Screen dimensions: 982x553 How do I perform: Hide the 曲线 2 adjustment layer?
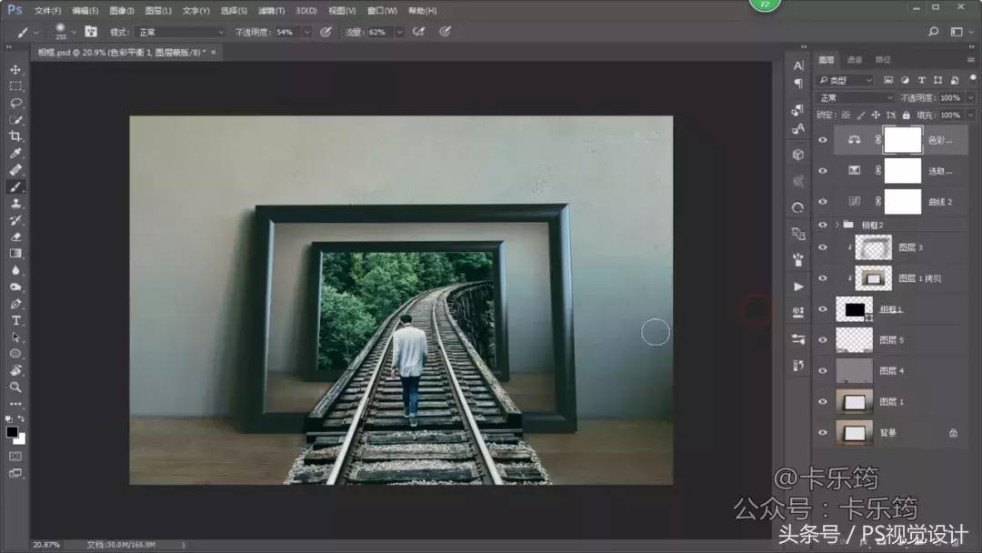pos(821,199)
